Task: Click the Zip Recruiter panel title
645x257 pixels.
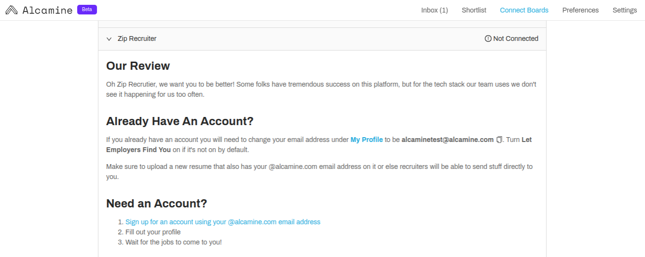Action: [x=137, y=39]
